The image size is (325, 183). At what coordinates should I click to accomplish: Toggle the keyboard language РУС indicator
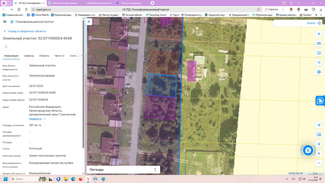(x=294, y=179)
